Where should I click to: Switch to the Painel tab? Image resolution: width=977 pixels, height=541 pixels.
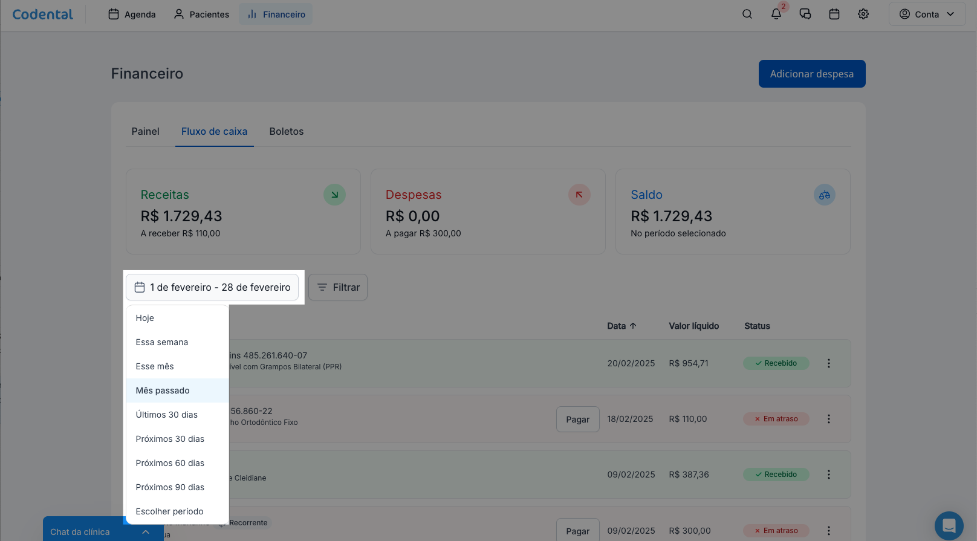146,131
